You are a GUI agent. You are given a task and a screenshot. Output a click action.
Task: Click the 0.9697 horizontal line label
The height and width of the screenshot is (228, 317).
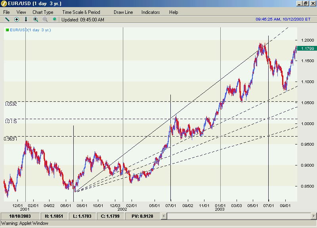tap(11, 139)
